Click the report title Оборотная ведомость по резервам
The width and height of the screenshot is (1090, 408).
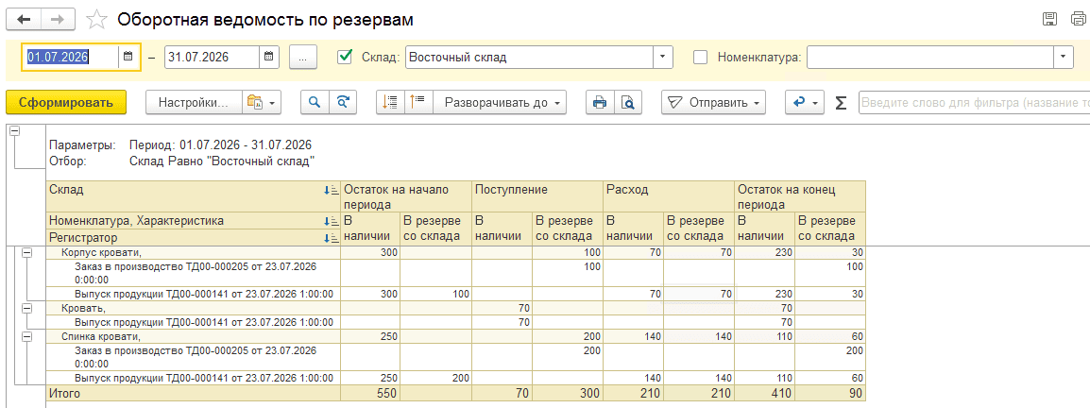[x=265, y=20]
